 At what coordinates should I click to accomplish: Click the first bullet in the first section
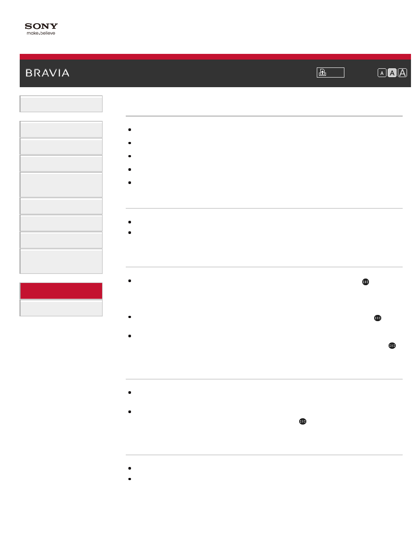[130, 130]
